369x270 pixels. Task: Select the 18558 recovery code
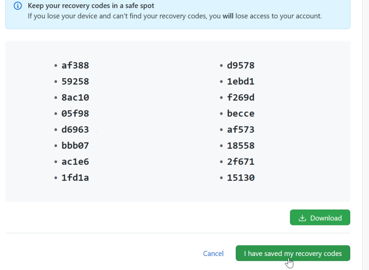click(241, 146)
